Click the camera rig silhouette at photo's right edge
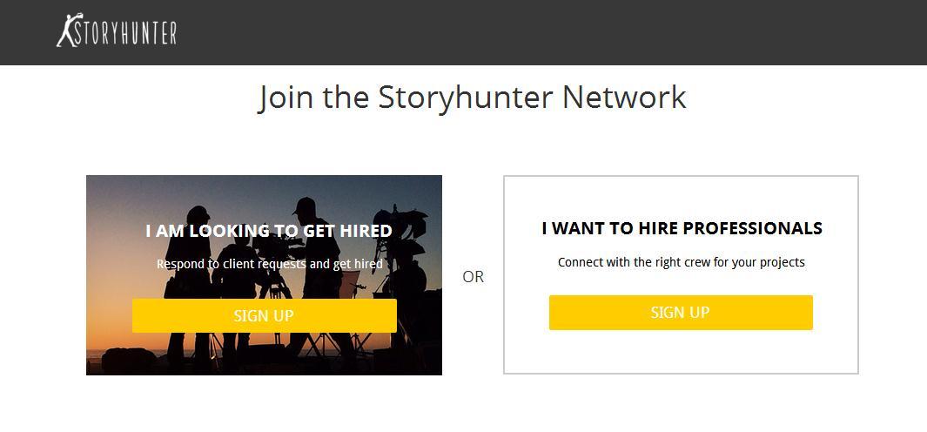 pyautogui.click(x=409, y=261)
